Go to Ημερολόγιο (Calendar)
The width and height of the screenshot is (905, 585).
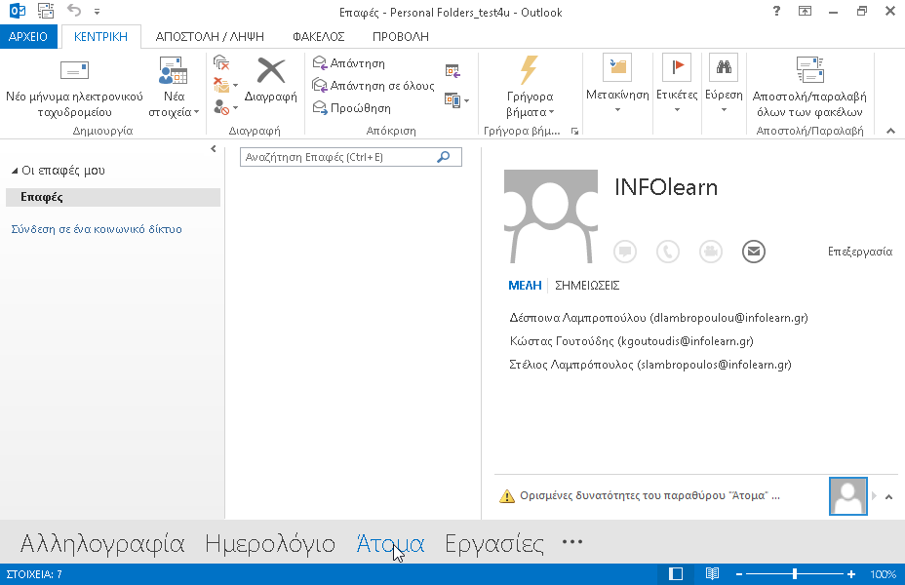click(270, 543)
